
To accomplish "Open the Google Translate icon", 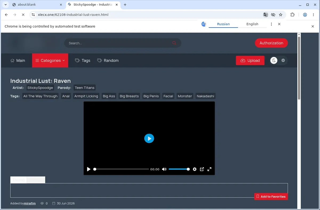I will [x=265, y=15].
